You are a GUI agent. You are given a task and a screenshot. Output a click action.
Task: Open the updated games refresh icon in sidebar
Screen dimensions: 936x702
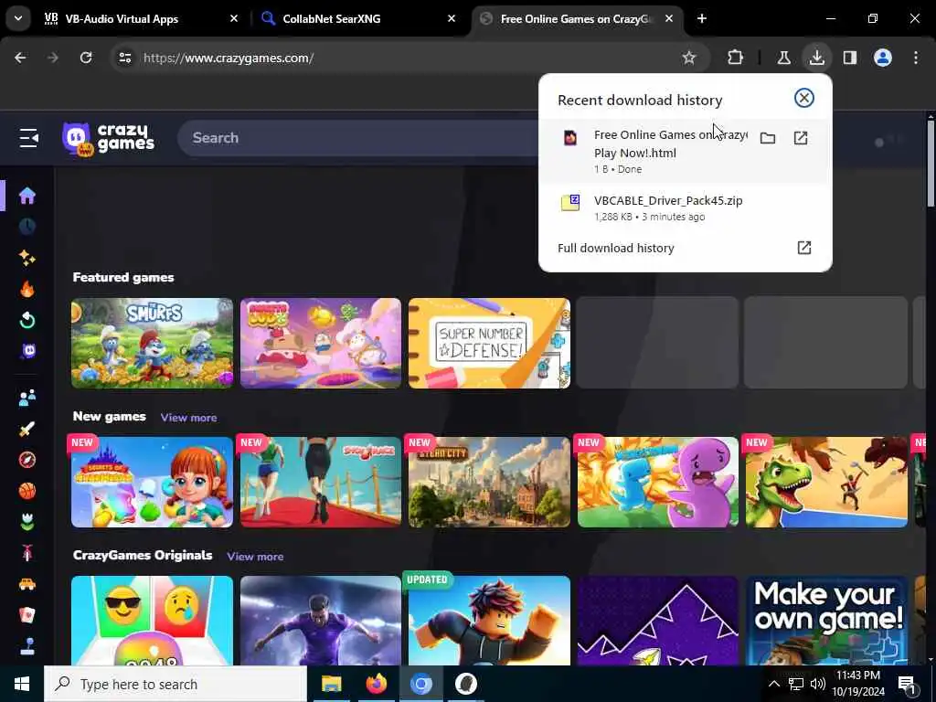[27, 321]
